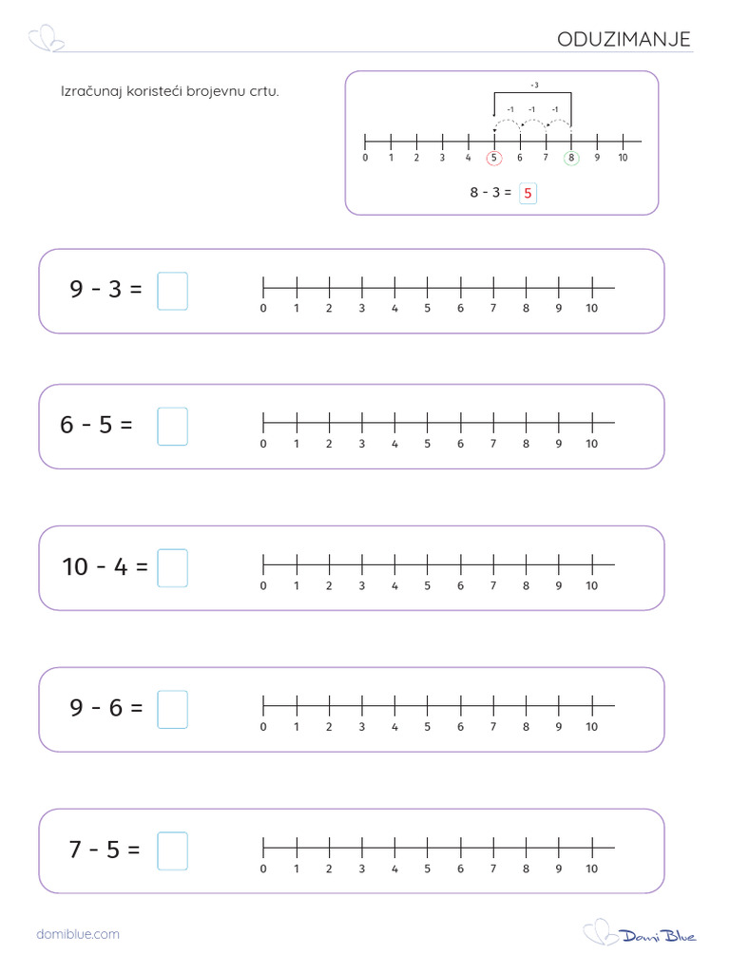Click tick 0 on the 7 - 5 number line
Viewport: 730px width, 973px height.
pyautogui.click(x=263, y=847)
